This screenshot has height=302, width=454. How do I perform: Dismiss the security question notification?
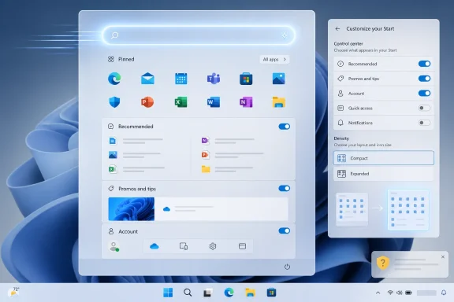point(443,256)
